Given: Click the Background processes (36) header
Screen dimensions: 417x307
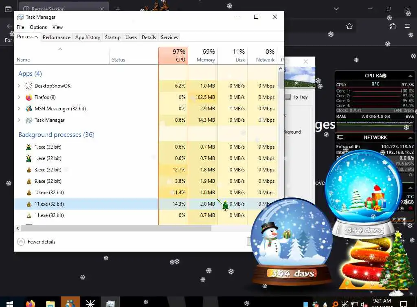Looking at the screenshot, I should 56,135.
